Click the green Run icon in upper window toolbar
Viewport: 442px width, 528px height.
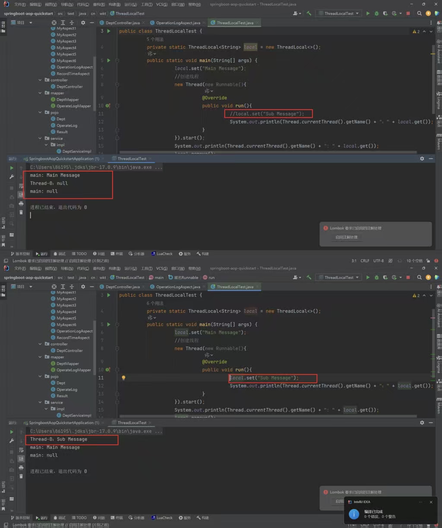tap(368, 13)
